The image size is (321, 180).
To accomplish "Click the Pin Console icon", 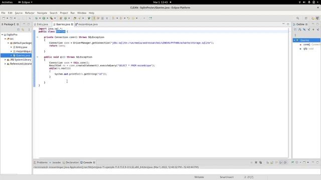I will [x=292, y=162].
